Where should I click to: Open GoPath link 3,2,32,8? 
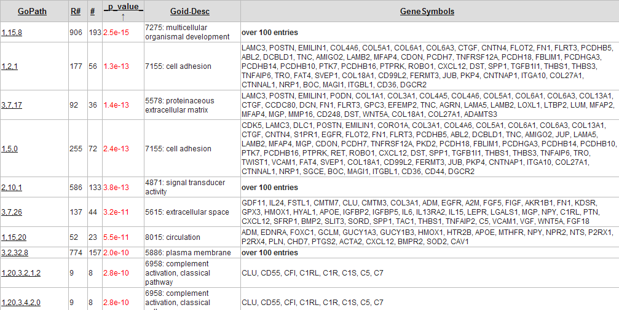[x=14, y=253]
